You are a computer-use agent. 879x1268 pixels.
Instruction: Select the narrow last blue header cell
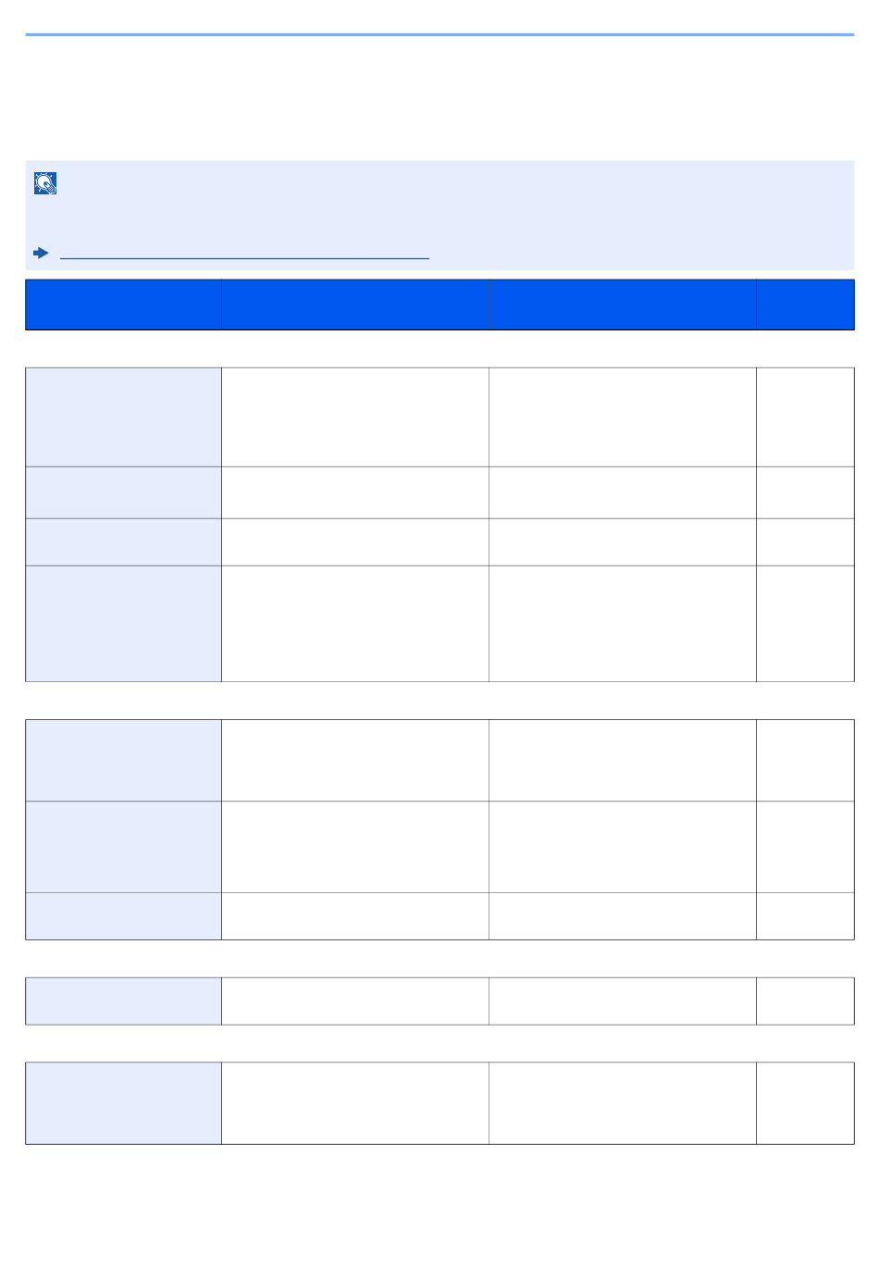pyautogui.click(x=805, y=305)
